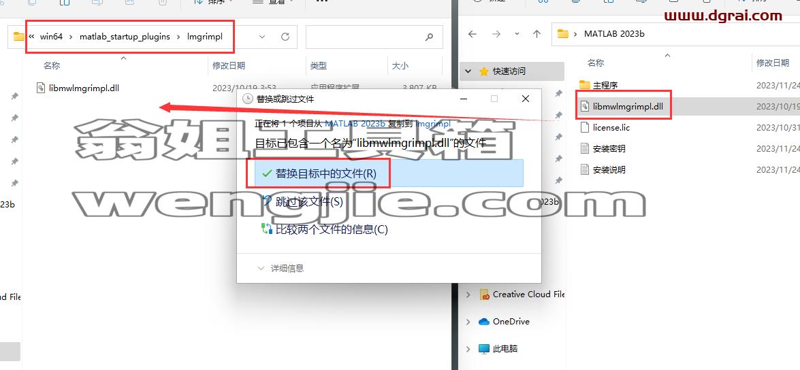Minimize the Replace or Skip Files dialog
Viewport: 800px width, 370px height.
tap(463, 99)
